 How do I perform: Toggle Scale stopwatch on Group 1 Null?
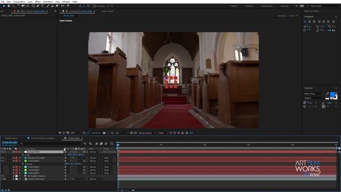pyautogui.click(x=23, y=155)
